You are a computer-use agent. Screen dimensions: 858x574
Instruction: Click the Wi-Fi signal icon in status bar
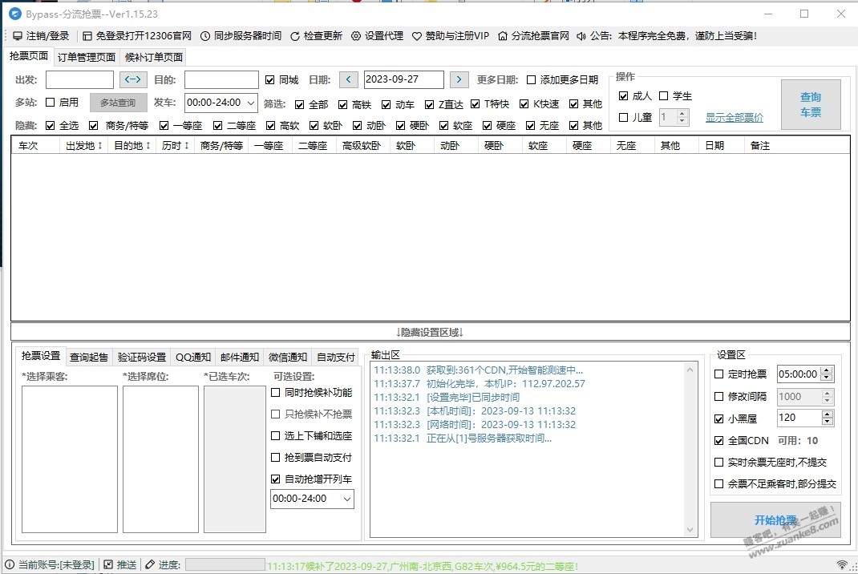click(842, 564)
